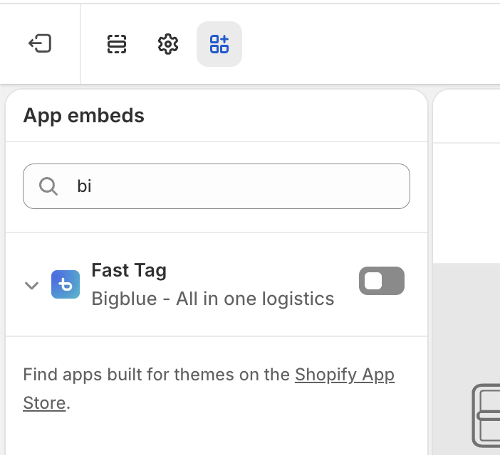Click the App embeds panel heading
This screenshot has height=455, width=500.
pyautogui.click(x=83, y=115)
